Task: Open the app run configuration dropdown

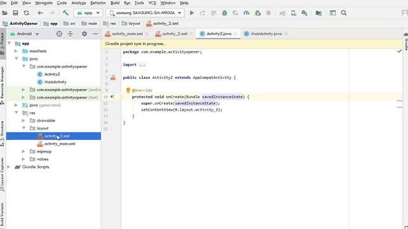Action: 88,13
